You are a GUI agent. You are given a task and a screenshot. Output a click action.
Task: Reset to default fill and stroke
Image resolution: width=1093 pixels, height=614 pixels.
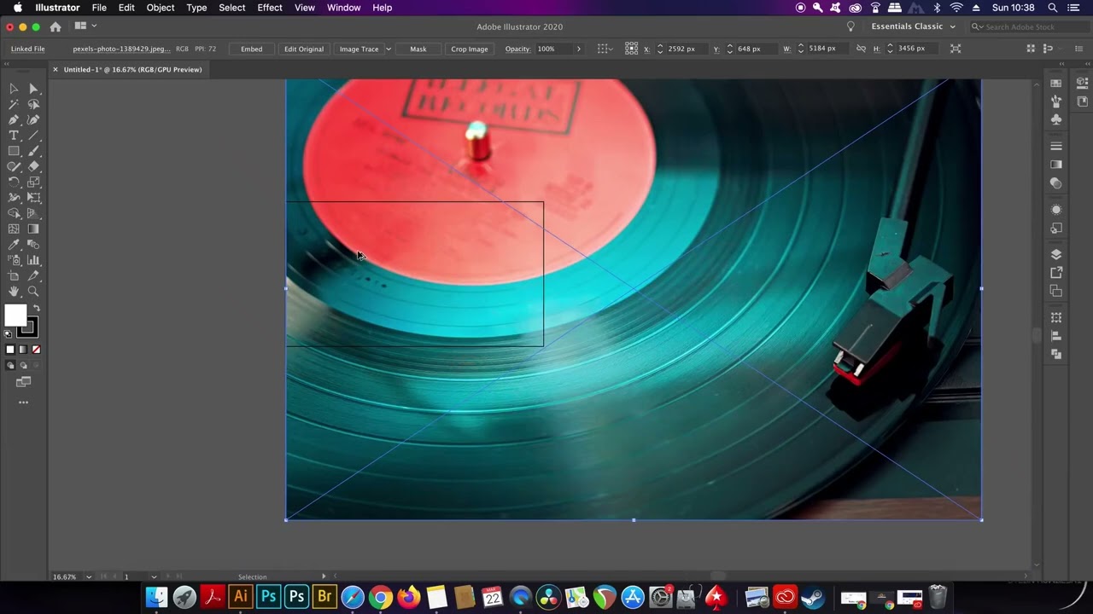point(9,334)
